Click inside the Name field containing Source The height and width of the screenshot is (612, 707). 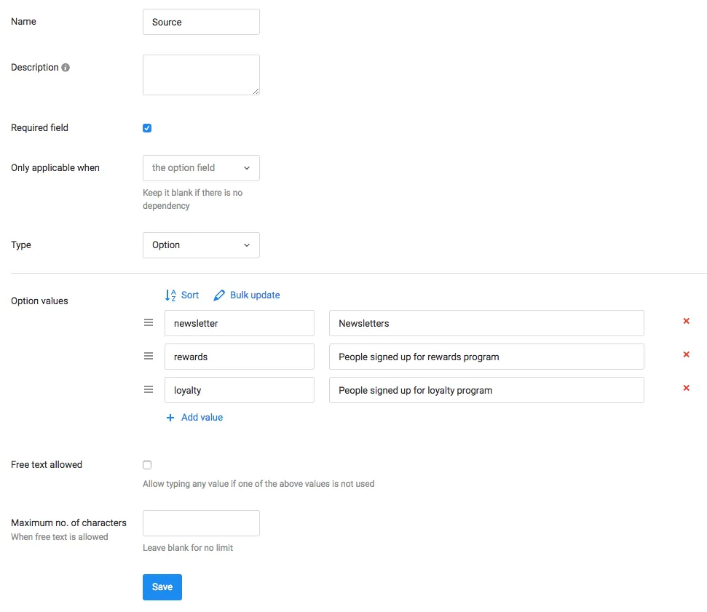point(201,22)
